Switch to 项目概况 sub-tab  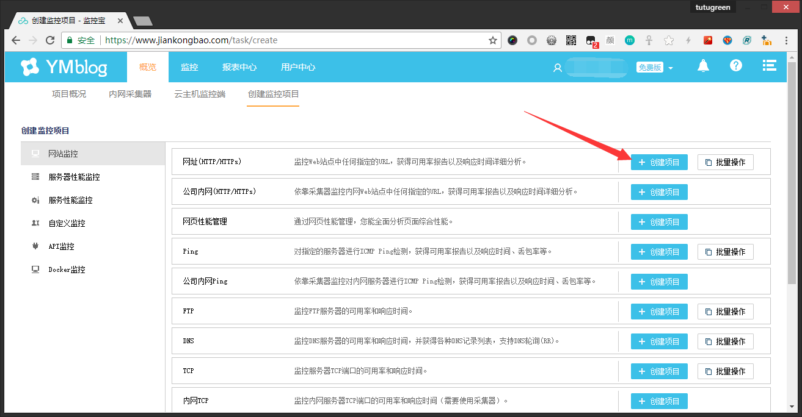click(69, 94)
